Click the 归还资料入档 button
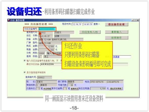 [x=90, y=32]
